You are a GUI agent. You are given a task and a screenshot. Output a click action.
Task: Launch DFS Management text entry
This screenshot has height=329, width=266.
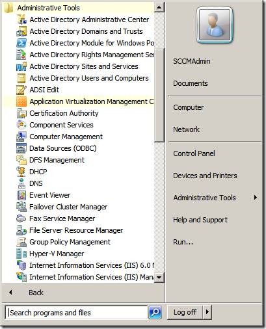pyautogui.click(x=57, y=160)
